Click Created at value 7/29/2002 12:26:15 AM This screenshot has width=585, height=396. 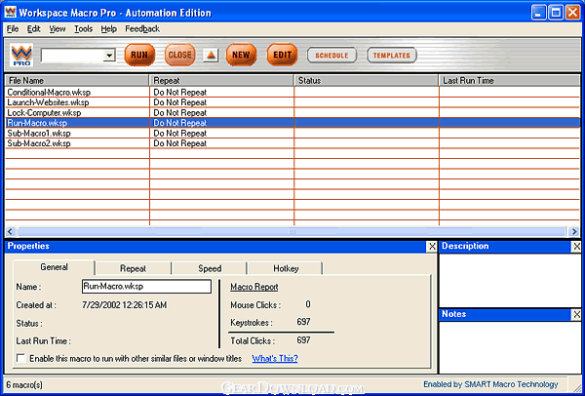pyautogui.click(x=124, y=305)
